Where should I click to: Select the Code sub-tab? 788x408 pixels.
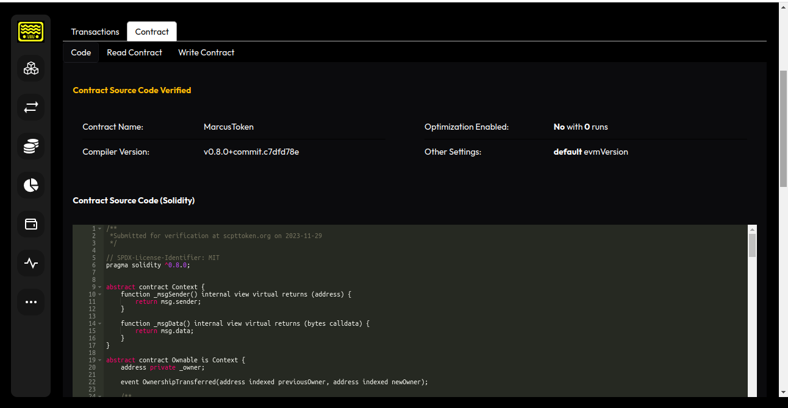pyautogui.click(x=81, y=52)
